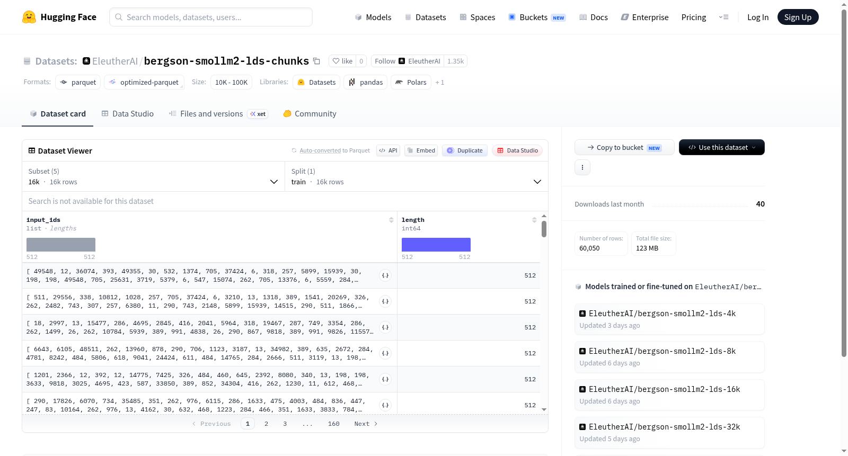
Task: Jump to page 160 of the viewer
Action: [x=334, y=424]
